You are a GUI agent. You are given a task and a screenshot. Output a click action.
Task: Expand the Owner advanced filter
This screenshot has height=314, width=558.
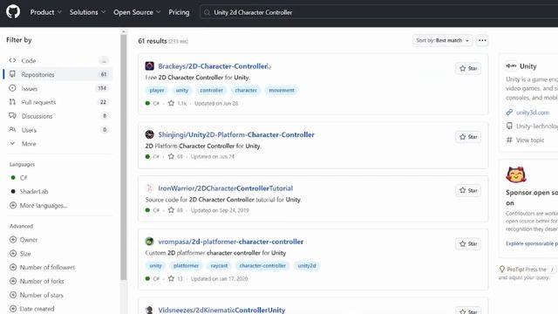pyautogui.click(x=24, y=240)
